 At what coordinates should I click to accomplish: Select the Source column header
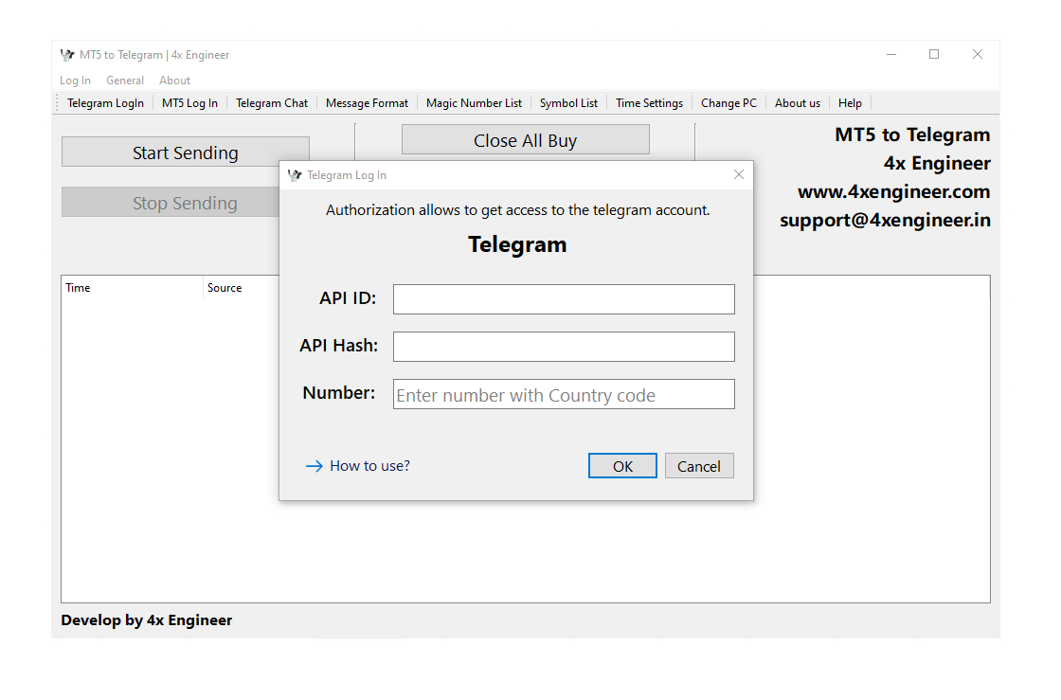pyautogui.click(x=241, y=287)
